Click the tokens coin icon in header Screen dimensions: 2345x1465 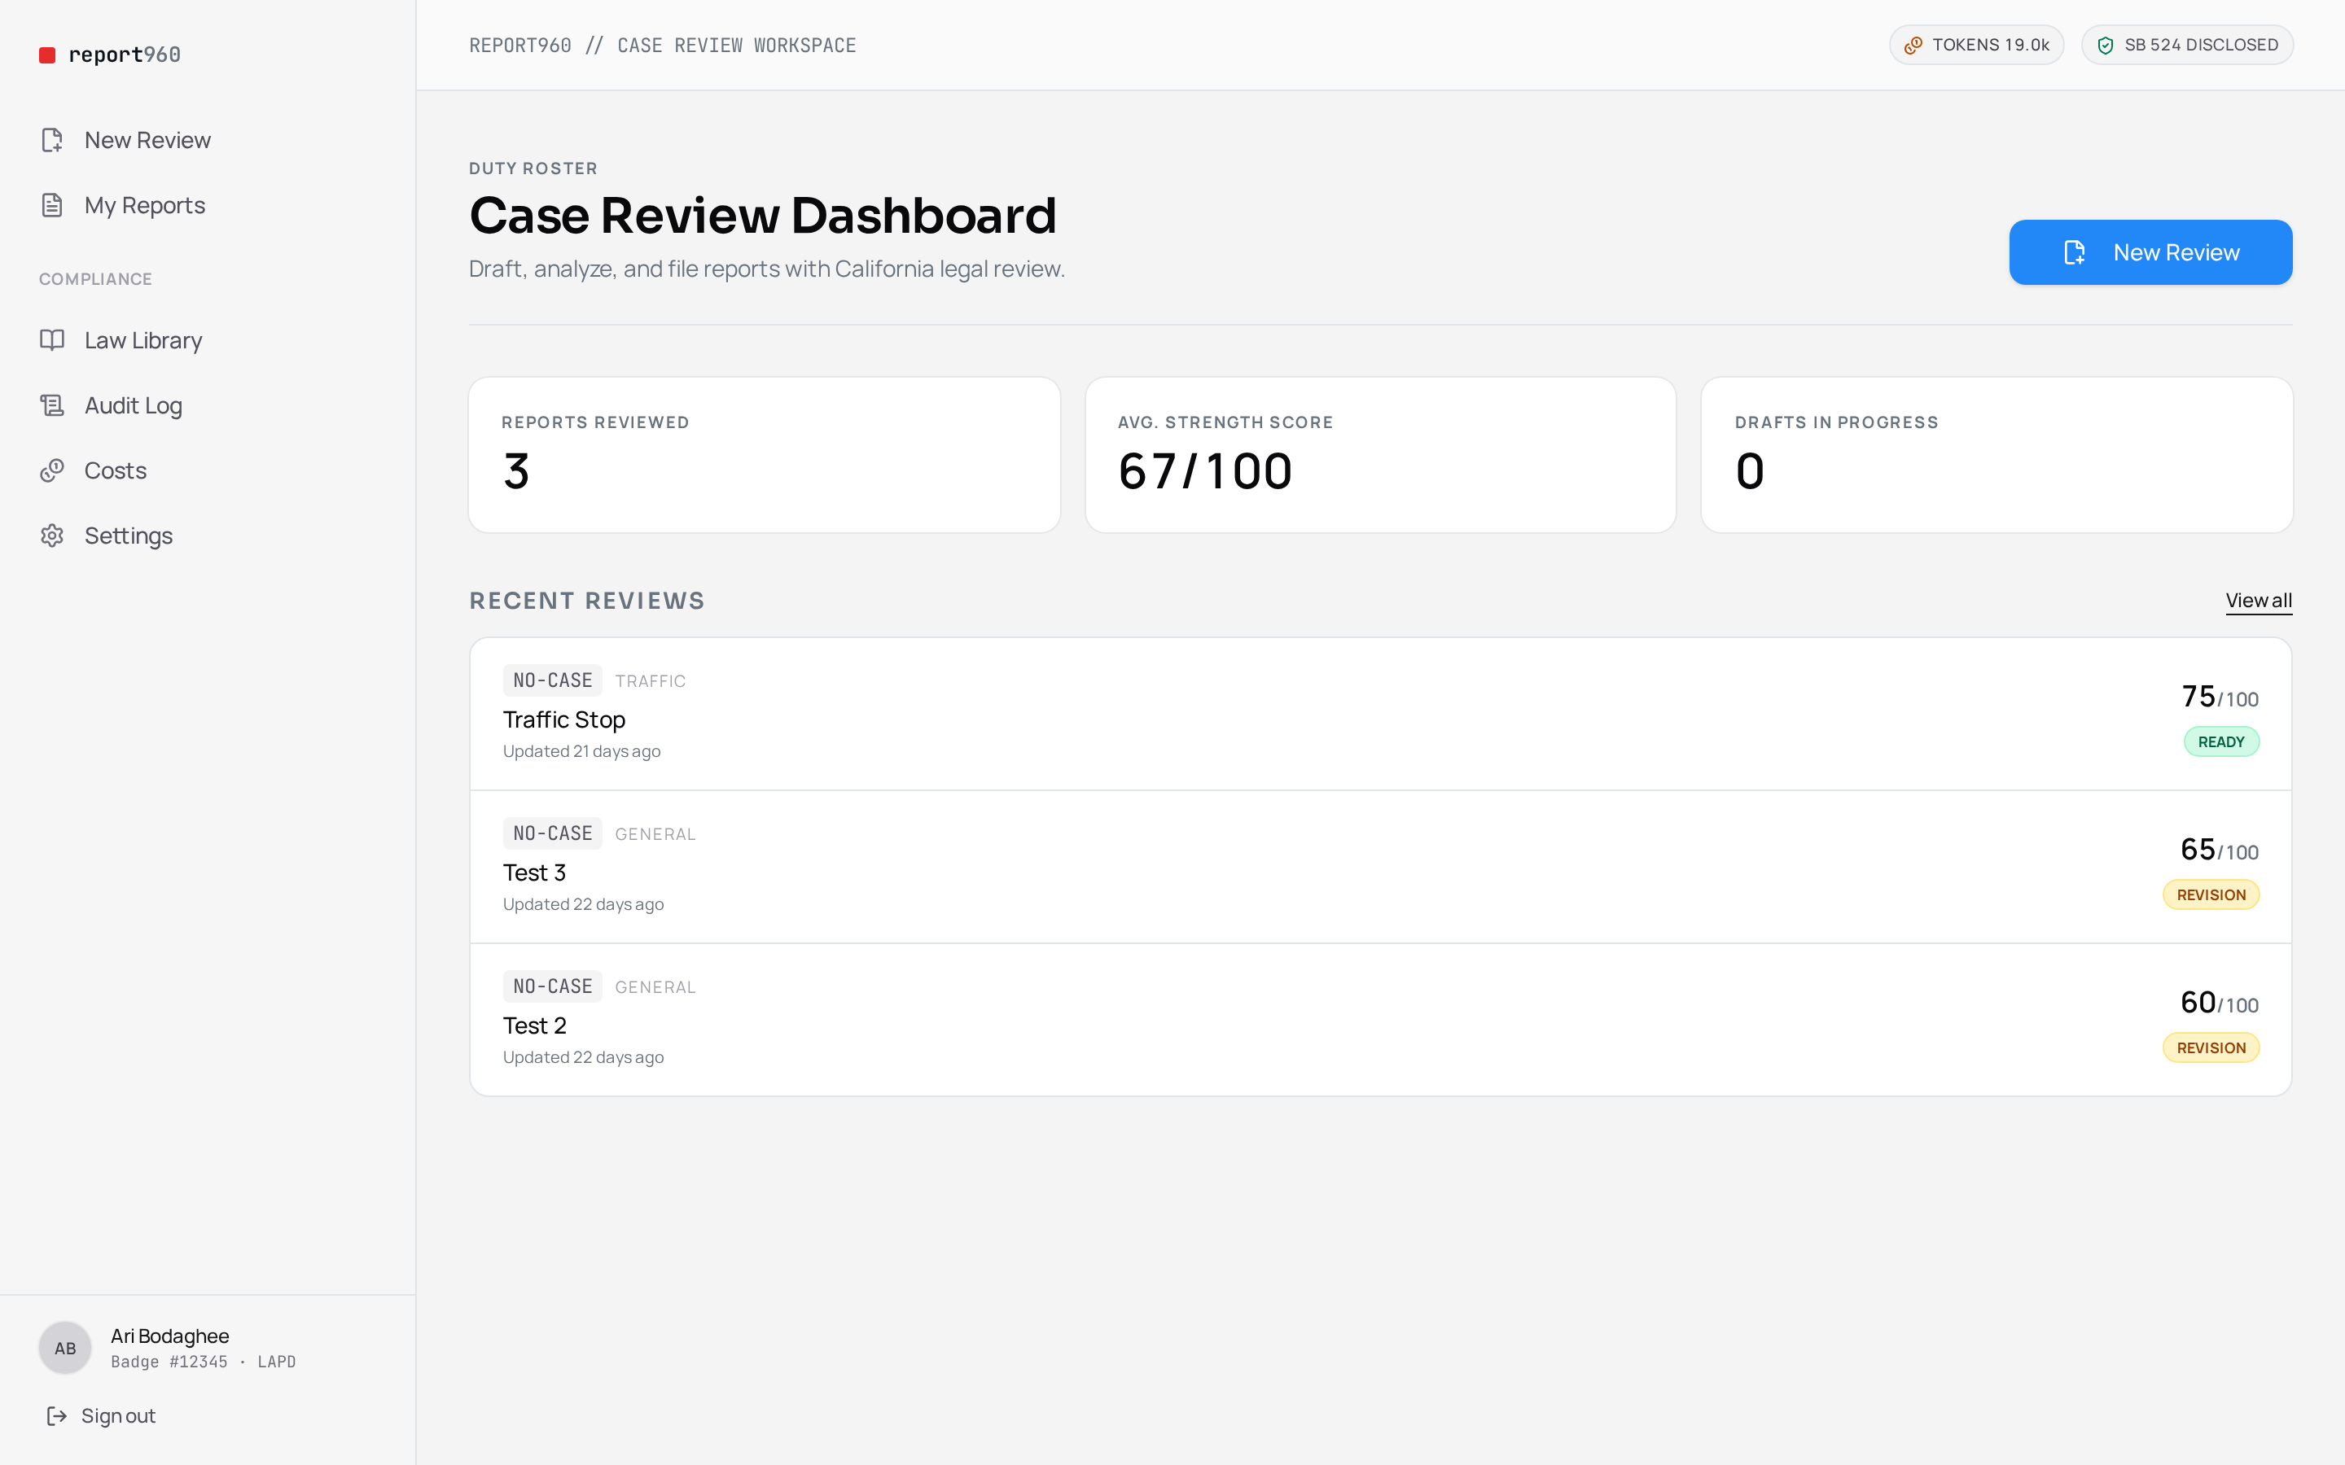click(x=1913, y=46)
